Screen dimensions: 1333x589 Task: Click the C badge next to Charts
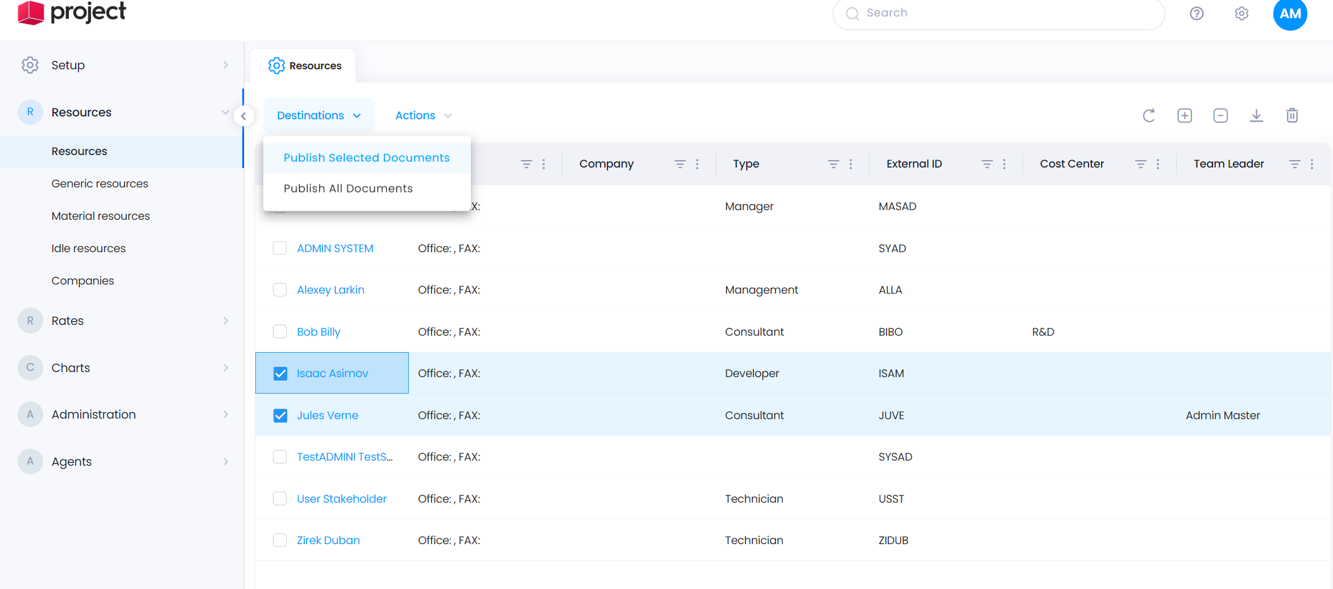pos(30,368)
